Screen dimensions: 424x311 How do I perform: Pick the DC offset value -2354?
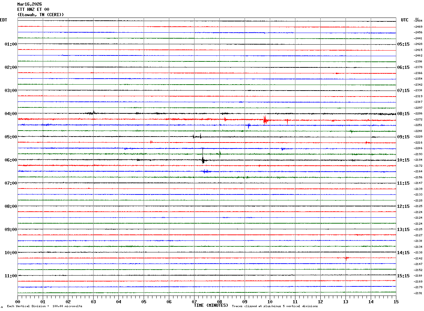418,79
